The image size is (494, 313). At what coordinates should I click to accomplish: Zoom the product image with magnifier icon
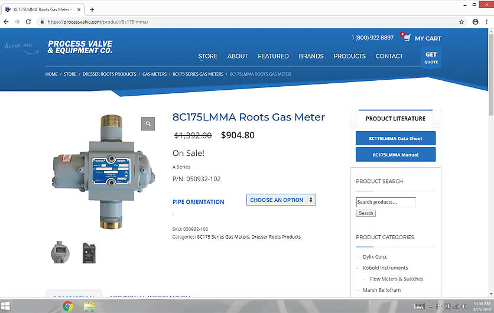point(148,124)
